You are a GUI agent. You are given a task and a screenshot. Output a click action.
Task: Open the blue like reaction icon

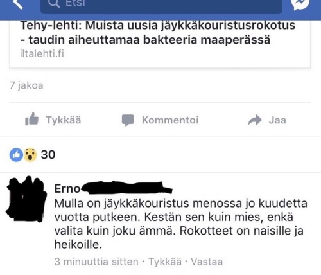click(x=16, y=155)
